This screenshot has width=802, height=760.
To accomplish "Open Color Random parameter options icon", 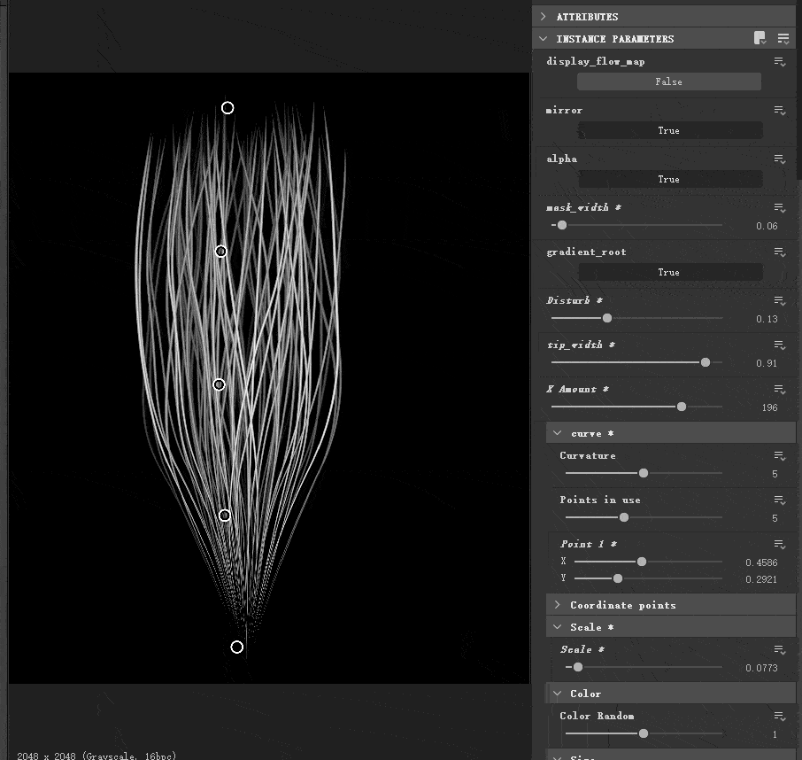I will coord(780,717).
